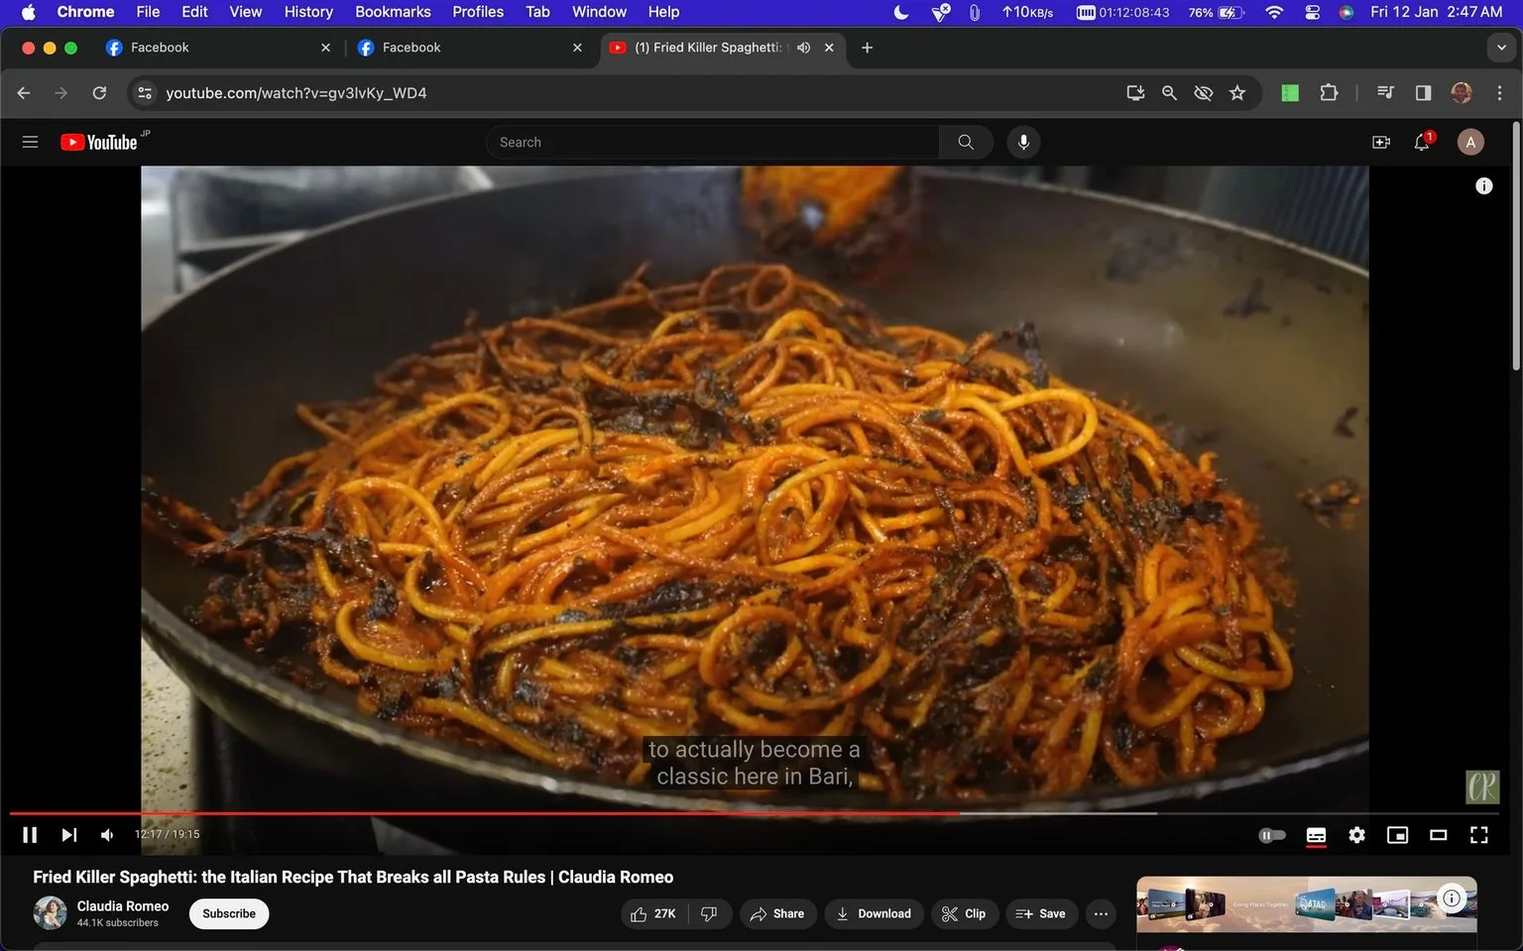
Task: Open more actions three-dot menu
Action: (1101, 913)
